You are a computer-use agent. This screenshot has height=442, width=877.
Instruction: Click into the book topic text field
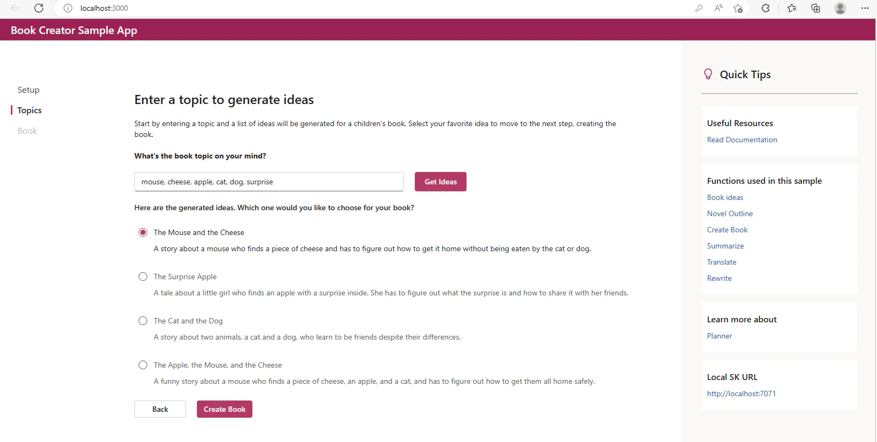[x=269, y=182]
